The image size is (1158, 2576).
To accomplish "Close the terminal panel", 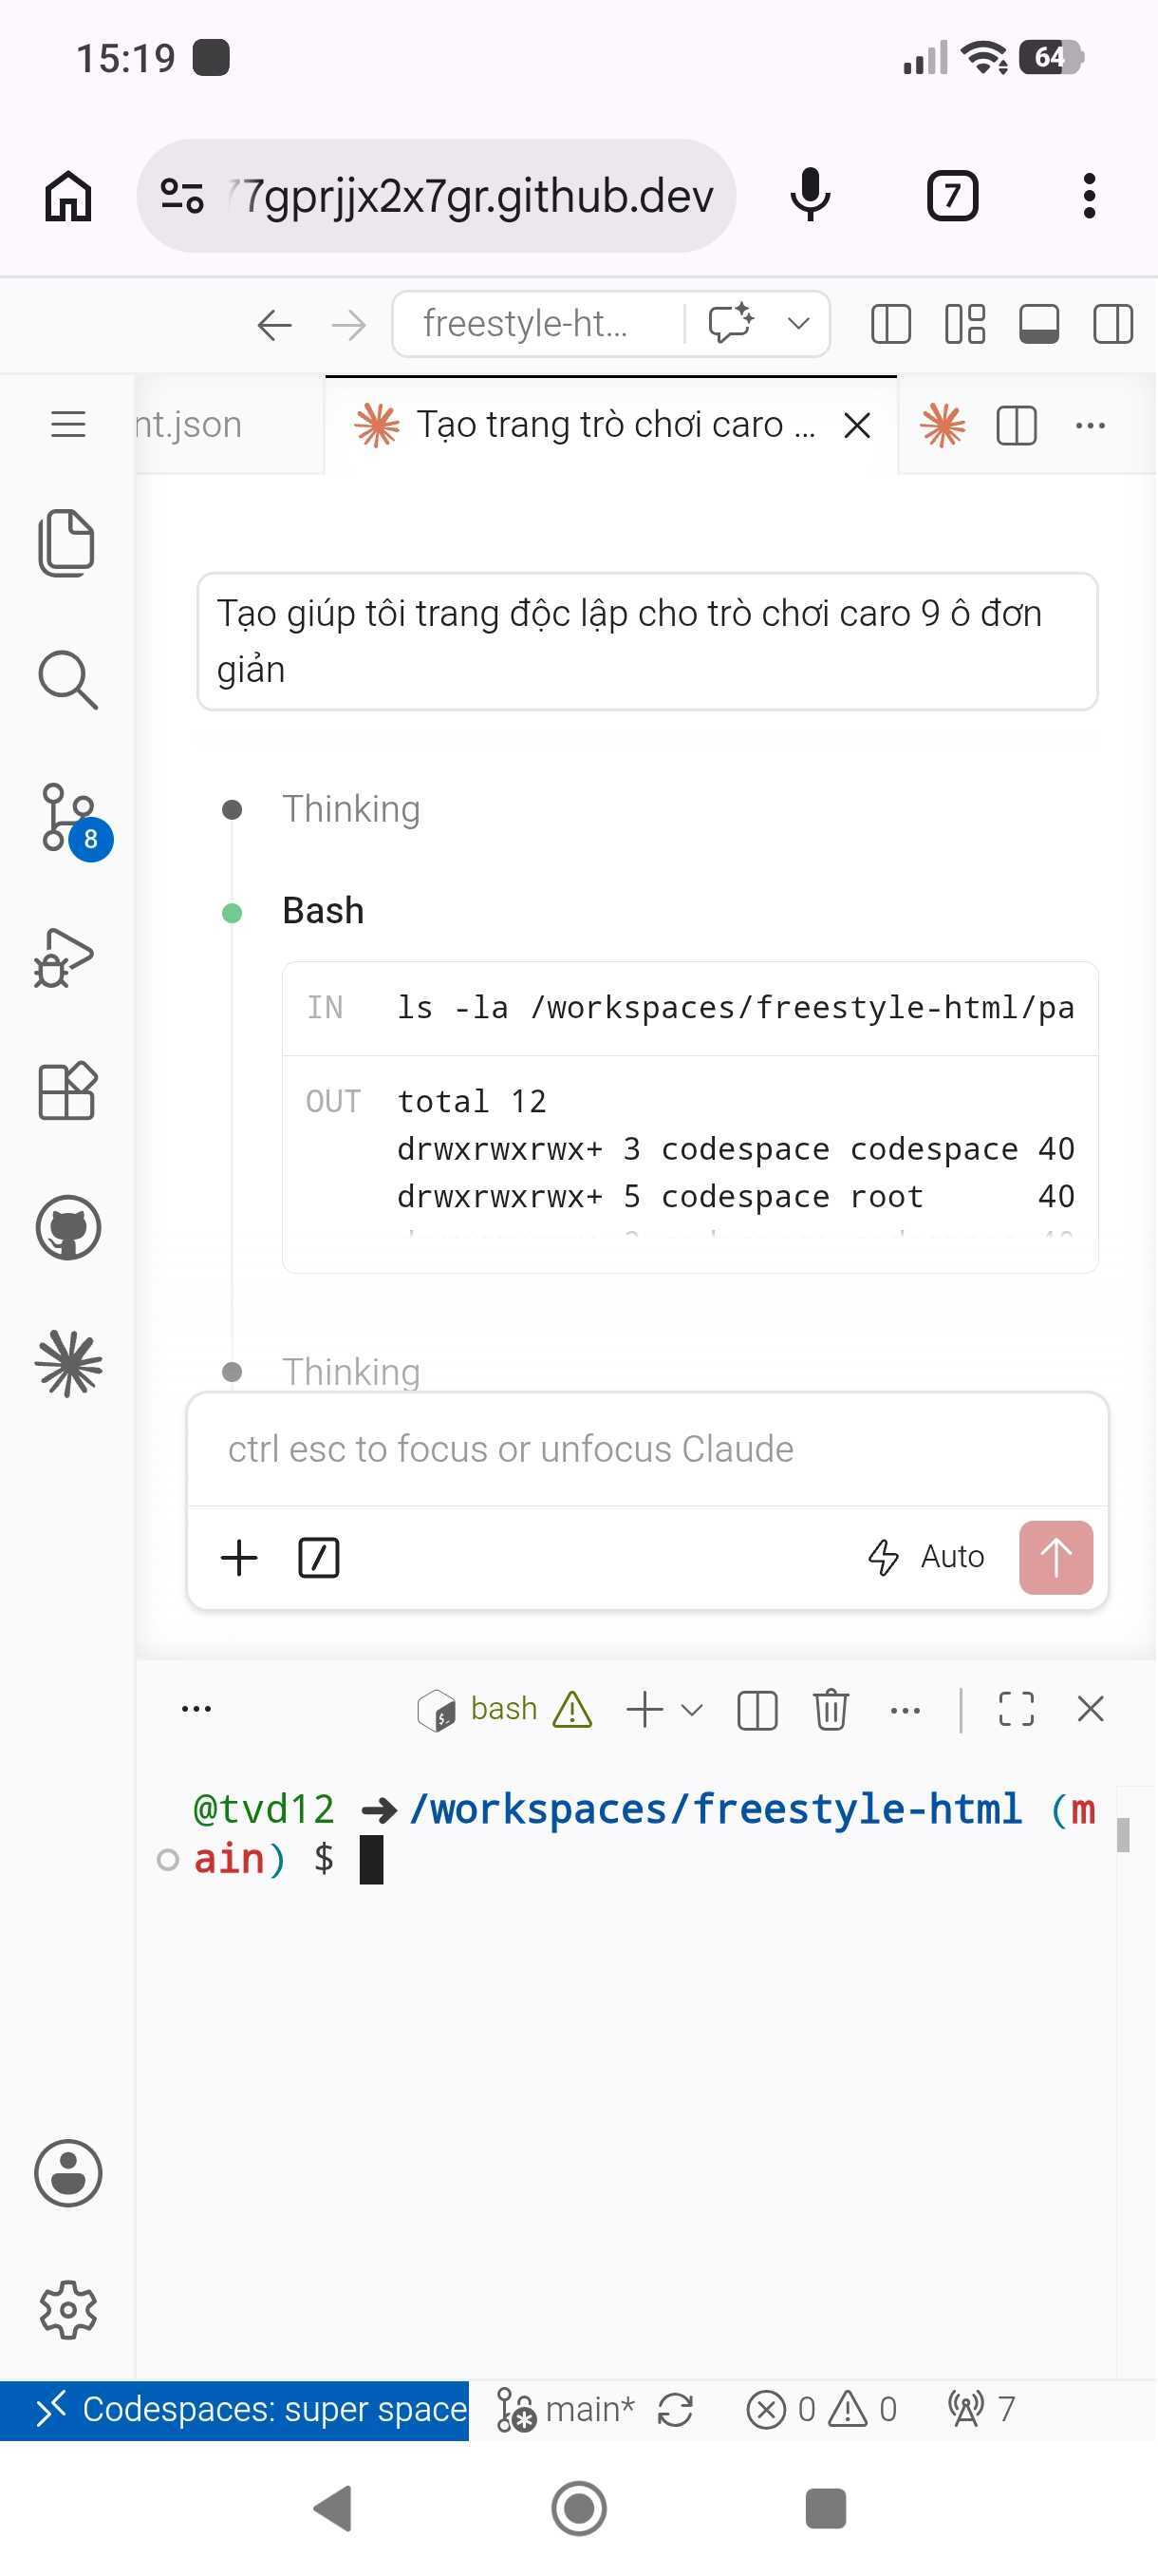I will tap(1090, 1709).
